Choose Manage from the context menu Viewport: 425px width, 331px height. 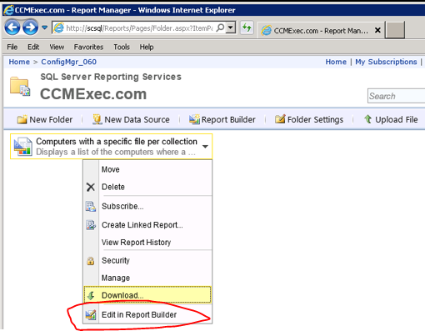coord(116,278)
